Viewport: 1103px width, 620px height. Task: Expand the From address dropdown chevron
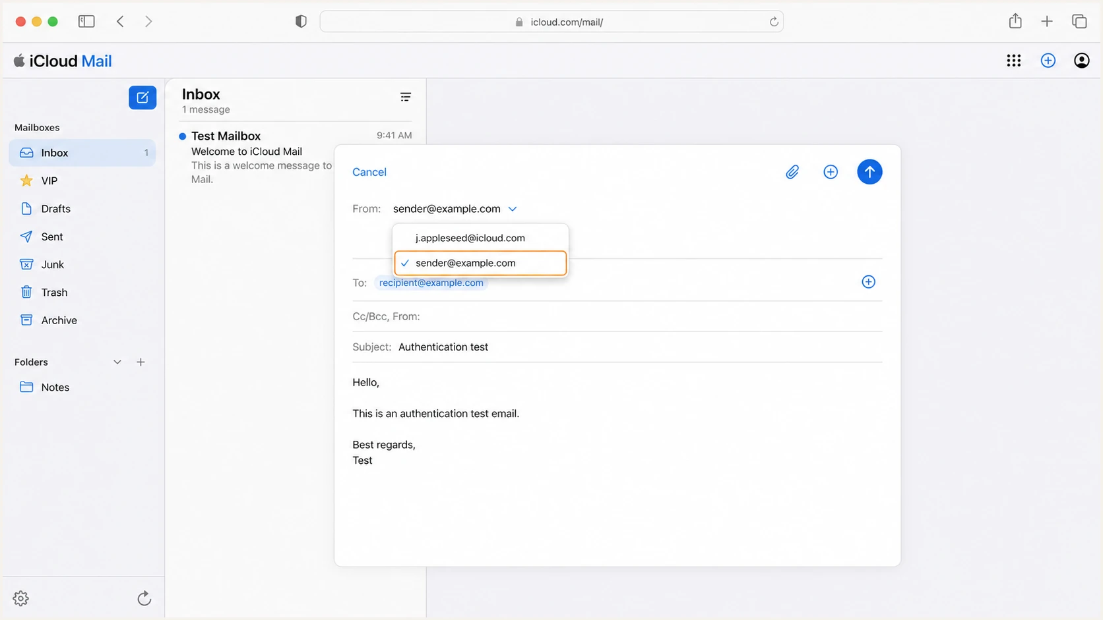pyautogui.click(x=513, y=209)
